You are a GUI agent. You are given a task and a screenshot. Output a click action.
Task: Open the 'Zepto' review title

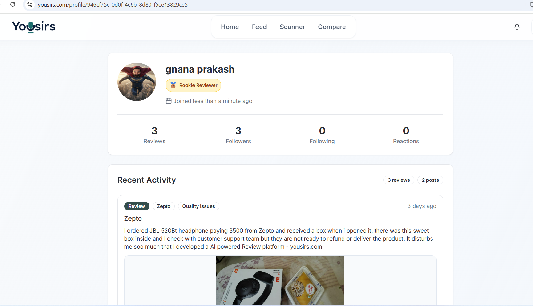[133, 218]
